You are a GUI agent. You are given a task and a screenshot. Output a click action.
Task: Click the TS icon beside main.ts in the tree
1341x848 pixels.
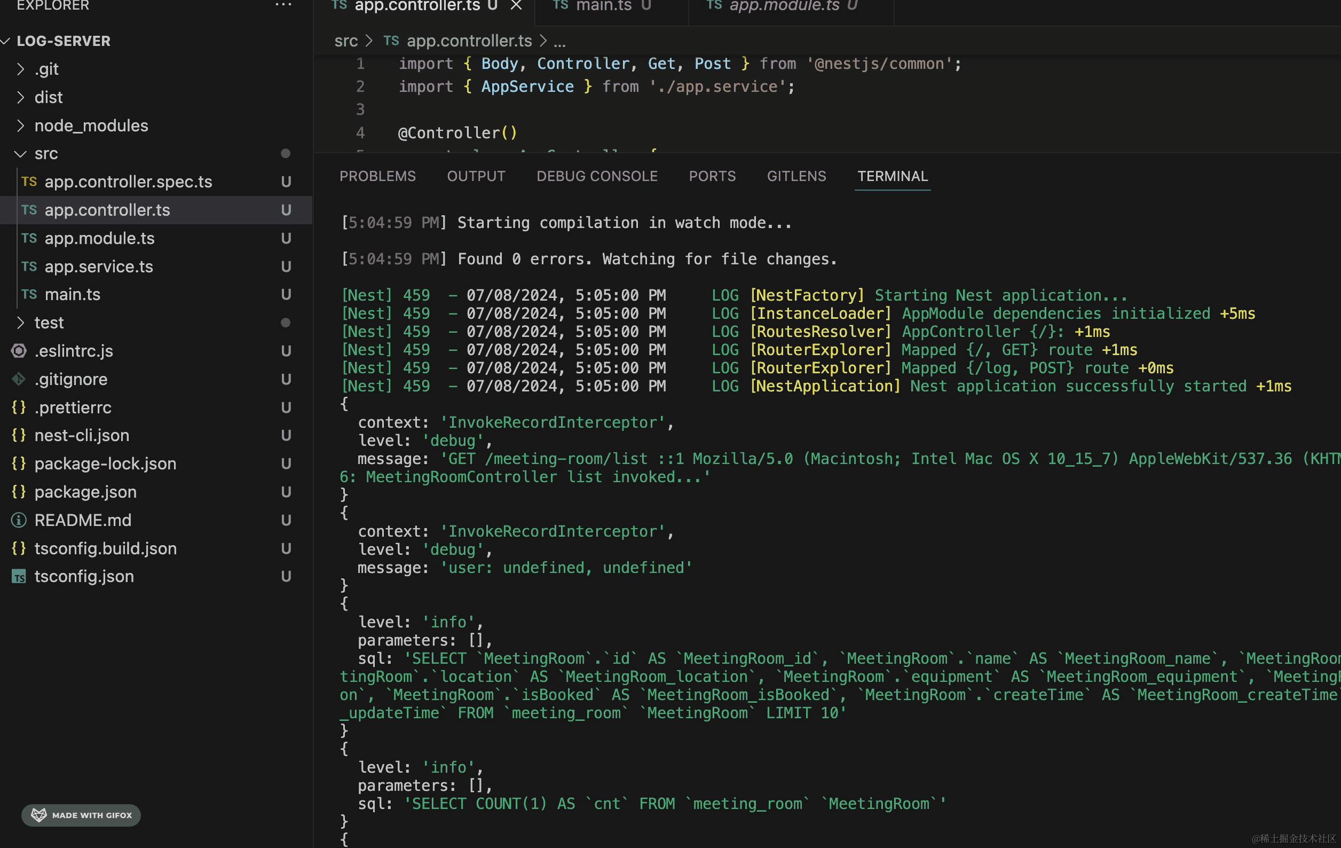pos(29,294)
